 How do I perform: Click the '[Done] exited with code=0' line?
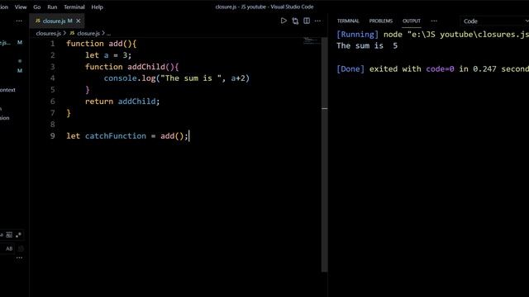point(432,68)
